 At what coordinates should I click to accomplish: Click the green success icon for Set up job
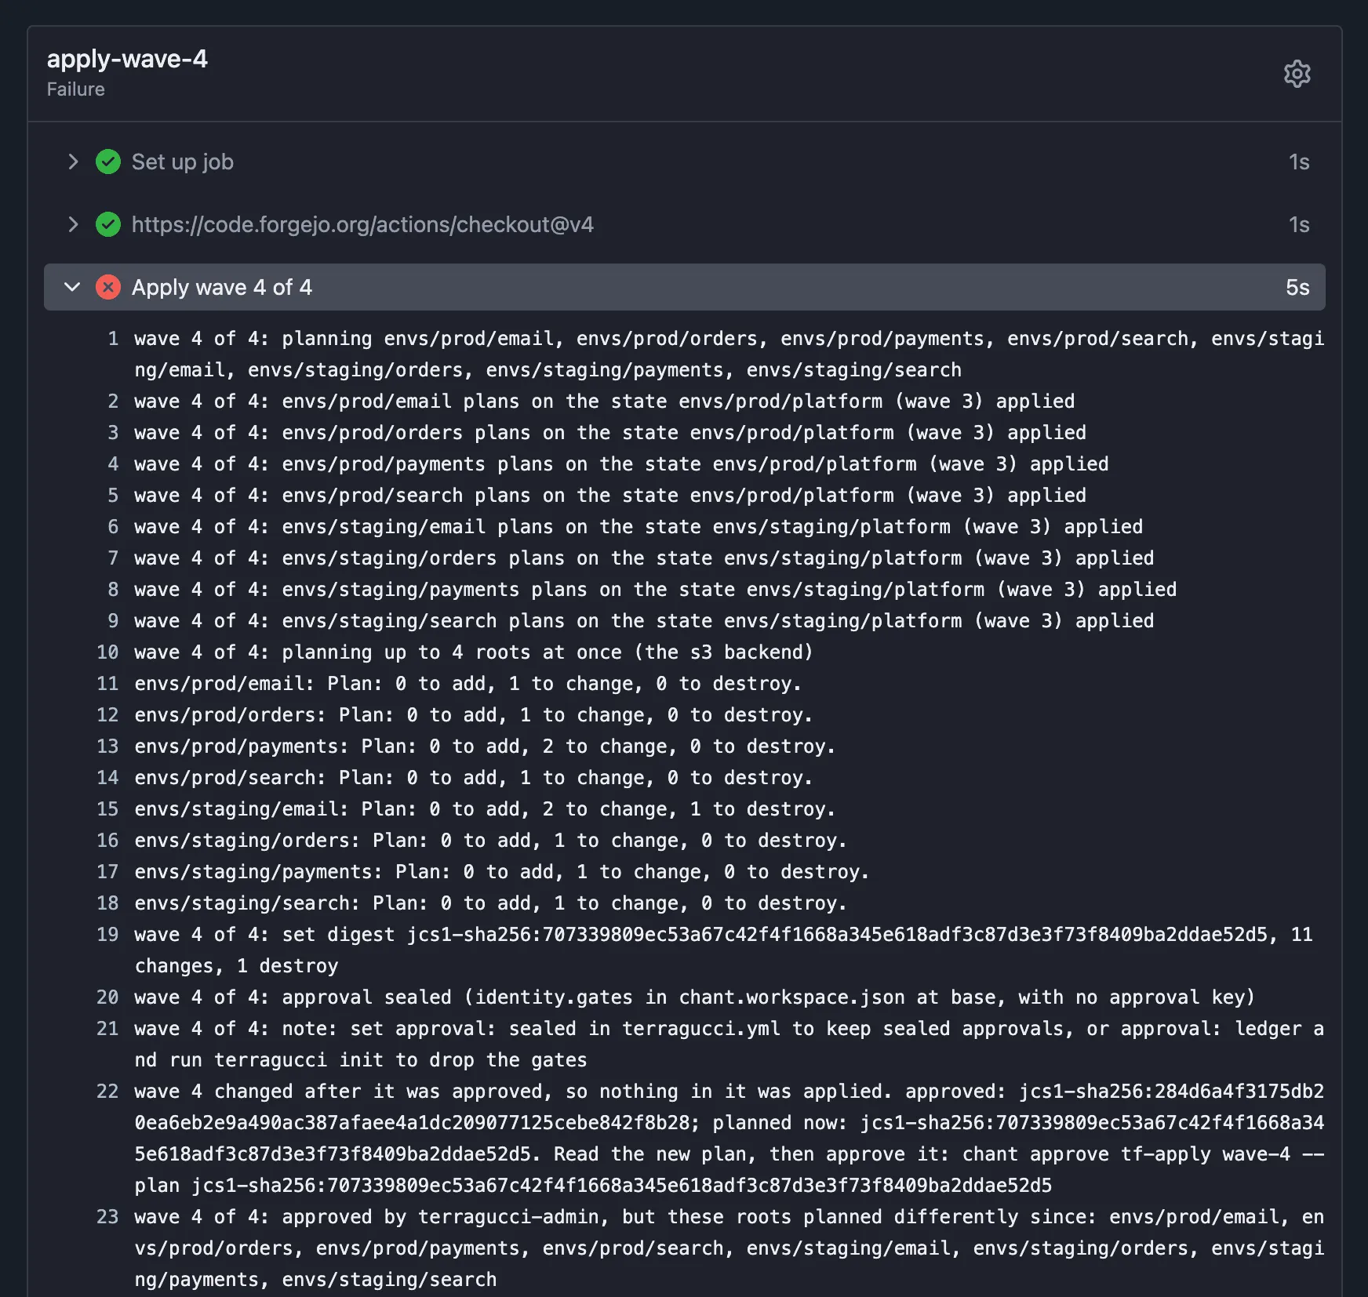pos(108,162)
